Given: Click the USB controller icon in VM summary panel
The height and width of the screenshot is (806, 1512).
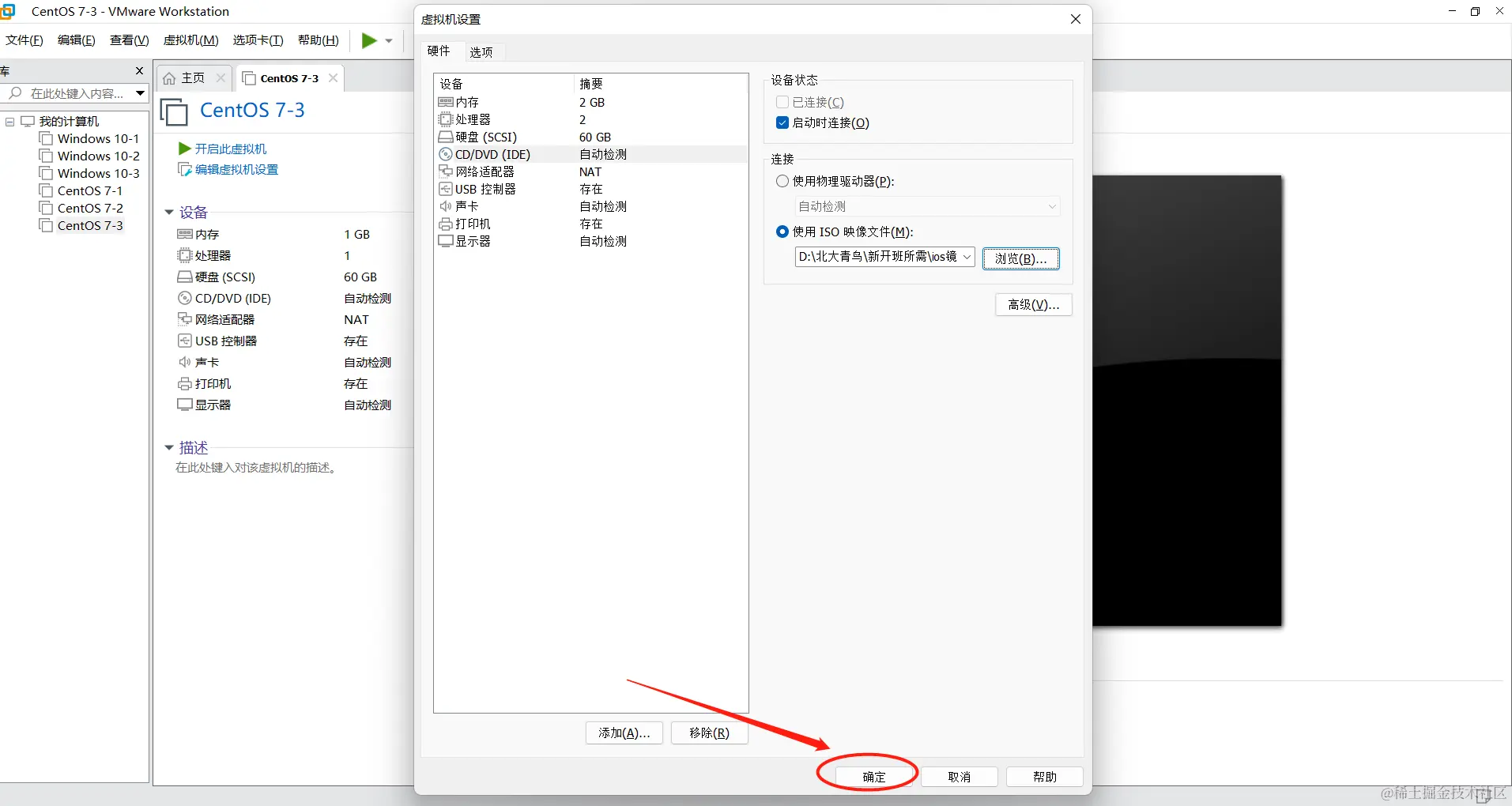Looking at the screenshot, I should pyautogui.click(x=185, y=341).
